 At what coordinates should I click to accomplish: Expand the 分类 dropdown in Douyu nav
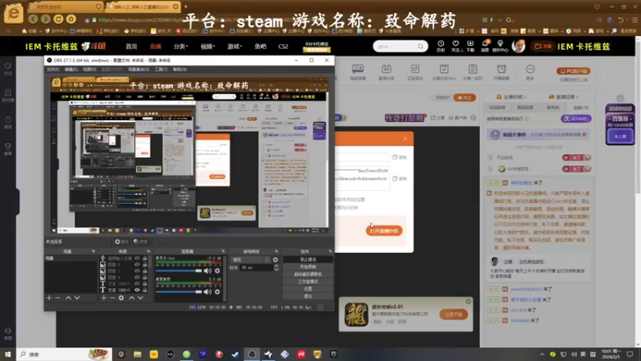tap(181, 47)
